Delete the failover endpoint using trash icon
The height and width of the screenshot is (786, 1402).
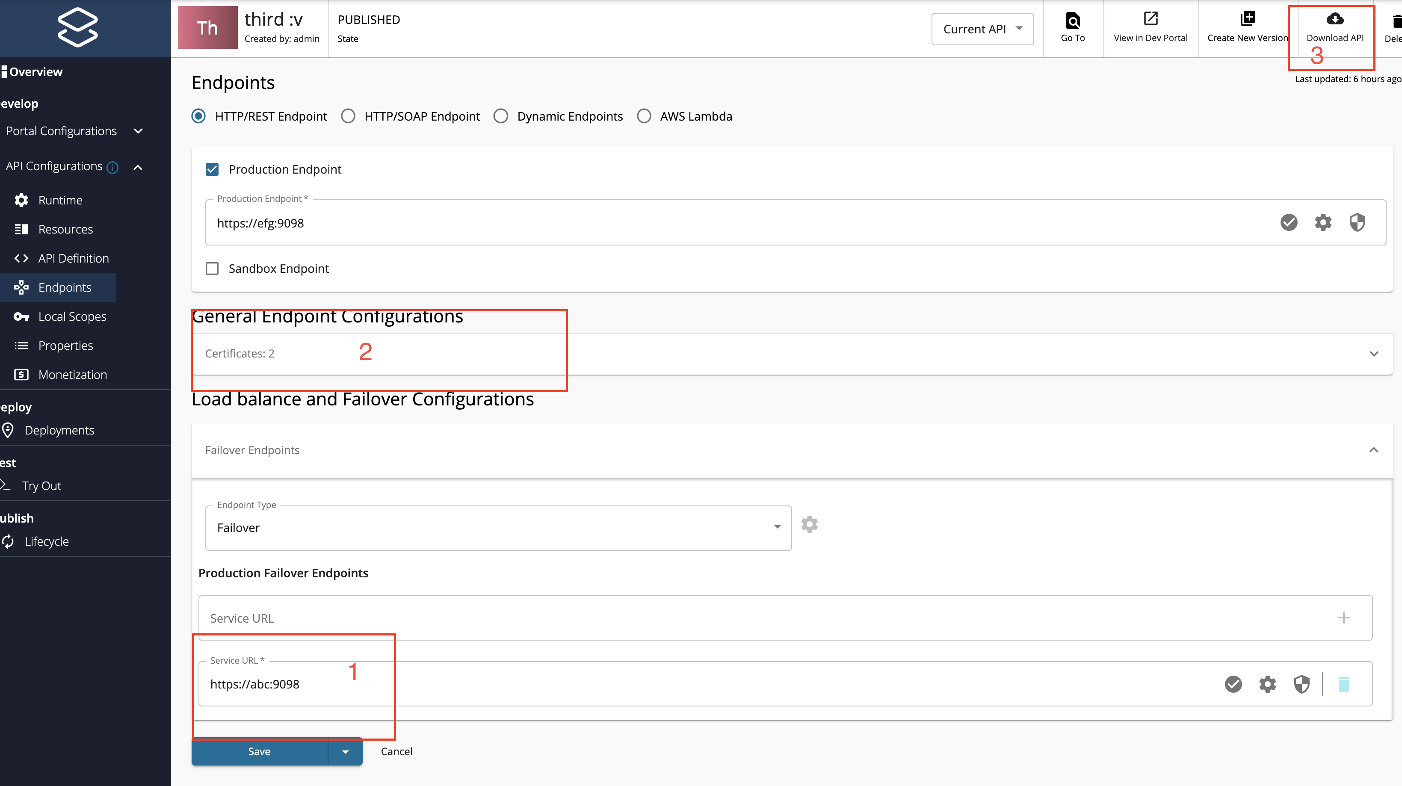tap(1344, 684)
